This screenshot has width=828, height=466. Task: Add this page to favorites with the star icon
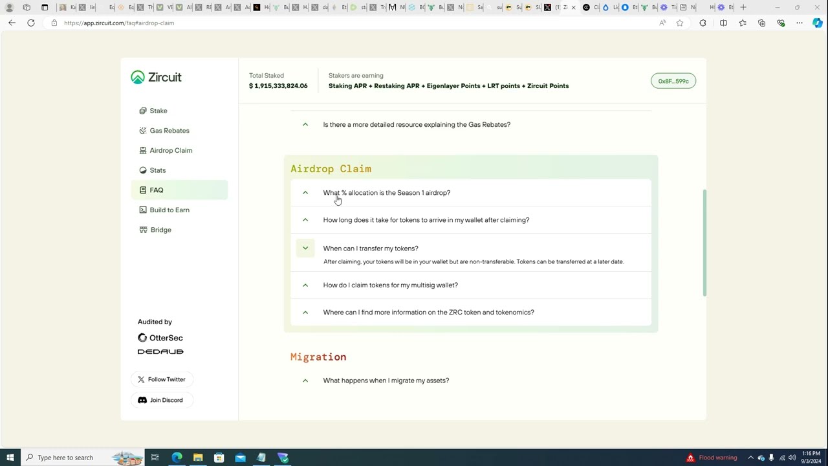point(680,23)
